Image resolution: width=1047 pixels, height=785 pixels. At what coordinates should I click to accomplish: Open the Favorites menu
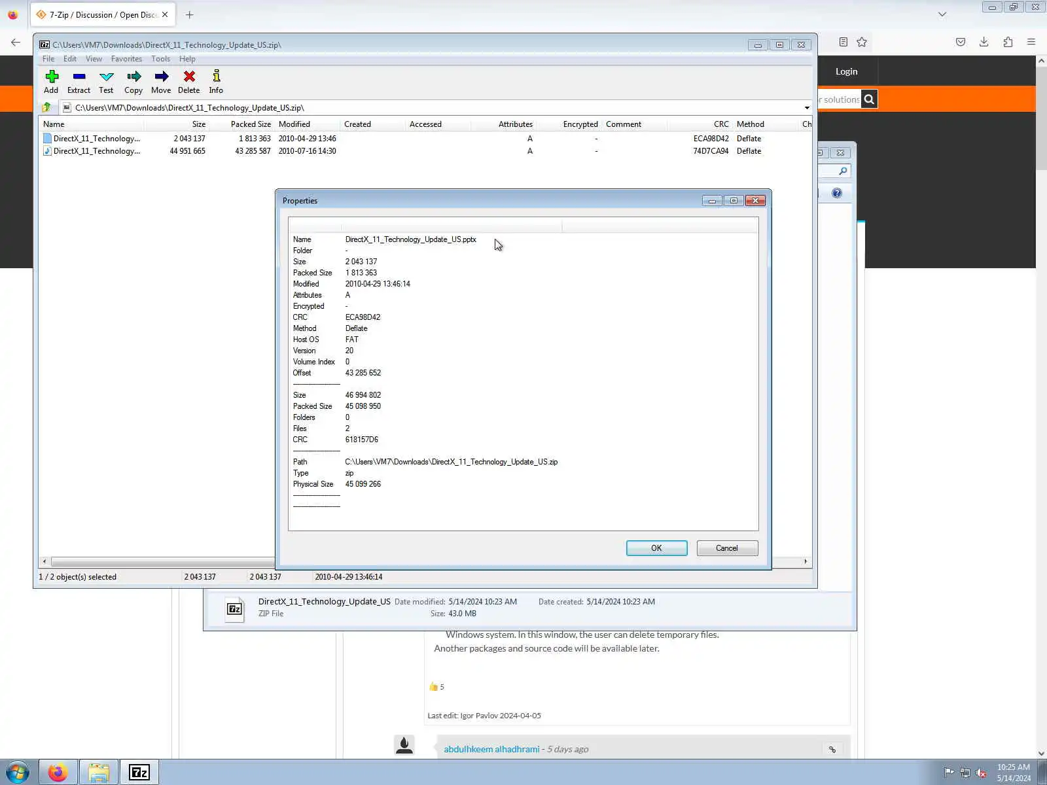126,59
